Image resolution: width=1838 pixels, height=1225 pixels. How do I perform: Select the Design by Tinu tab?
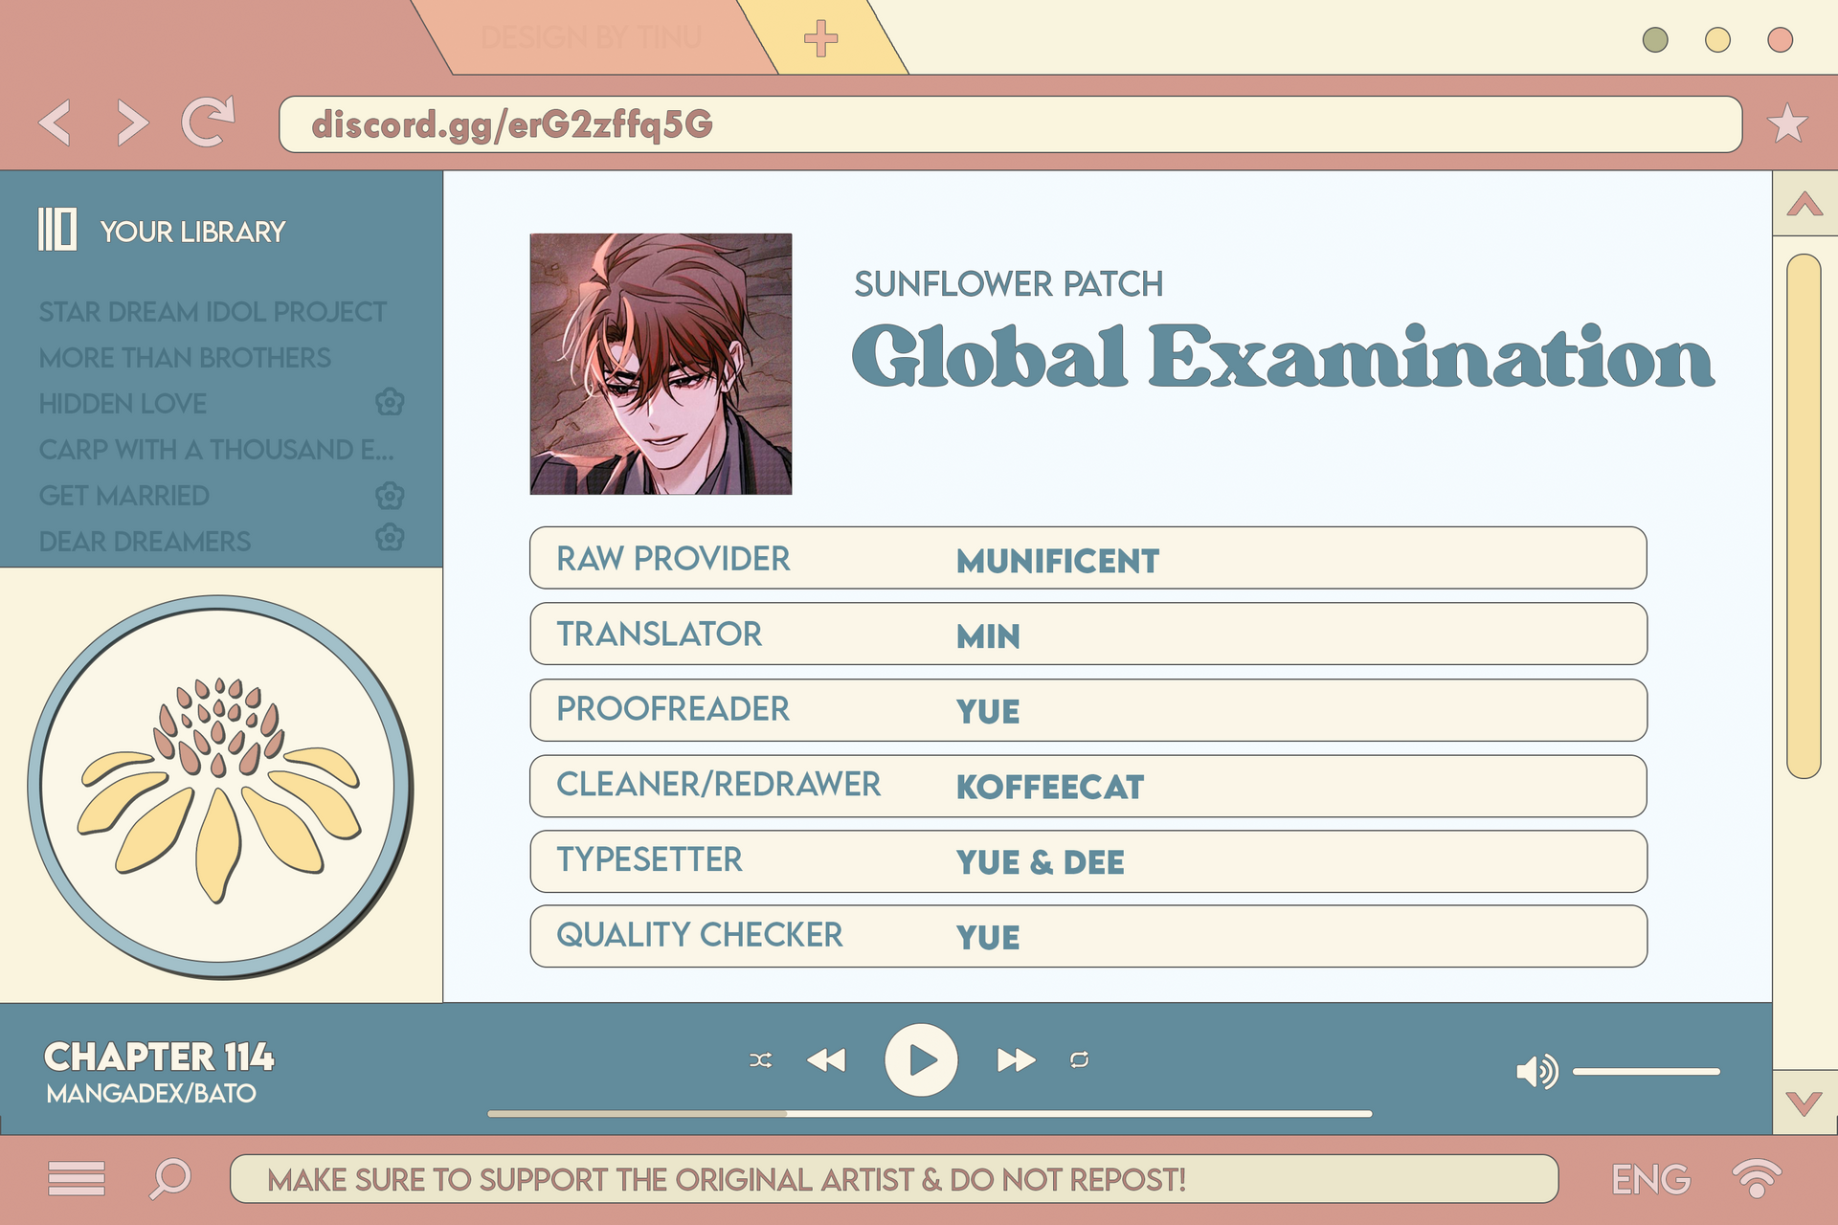[x=591, y=38]
